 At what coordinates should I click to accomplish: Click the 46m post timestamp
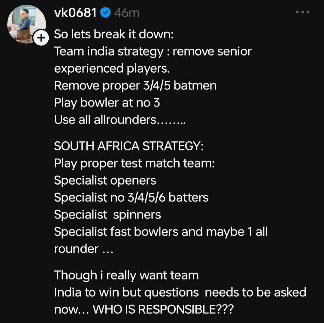(x=127, y=13)
